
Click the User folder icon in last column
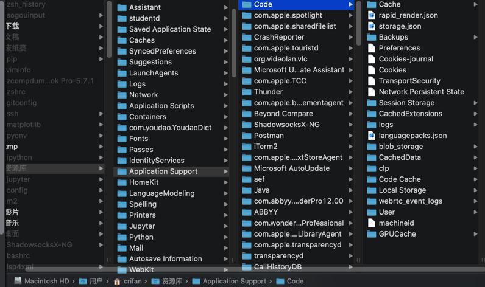pos(372,212)
